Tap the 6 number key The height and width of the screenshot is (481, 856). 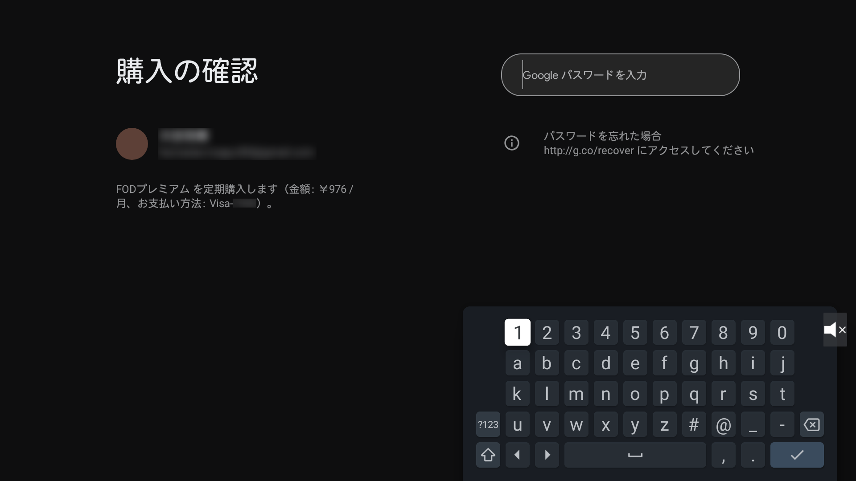pyautogui.click(x=664, y=332)
